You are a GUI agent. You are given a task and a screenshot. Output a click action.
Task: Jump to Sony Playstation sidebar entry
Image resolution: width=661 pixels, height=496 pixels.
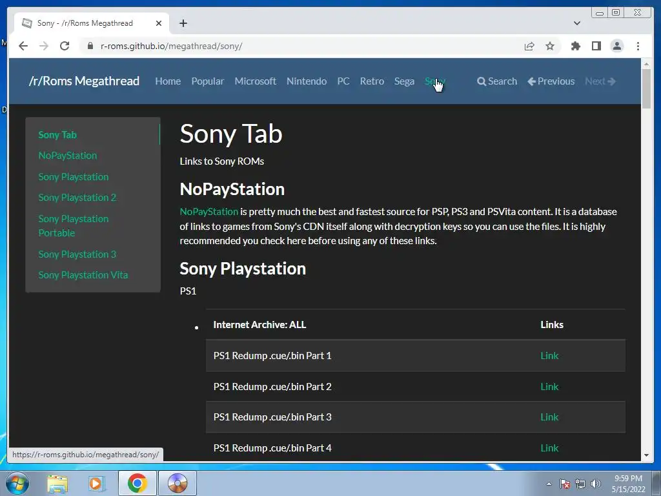(74, 177)
